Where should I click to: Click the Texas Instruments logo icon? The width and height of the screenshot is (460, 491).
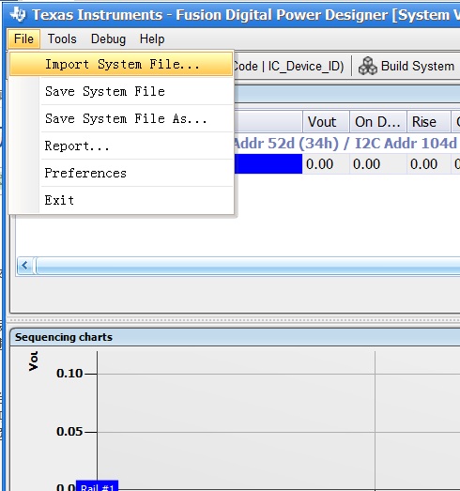coord(18,14)
